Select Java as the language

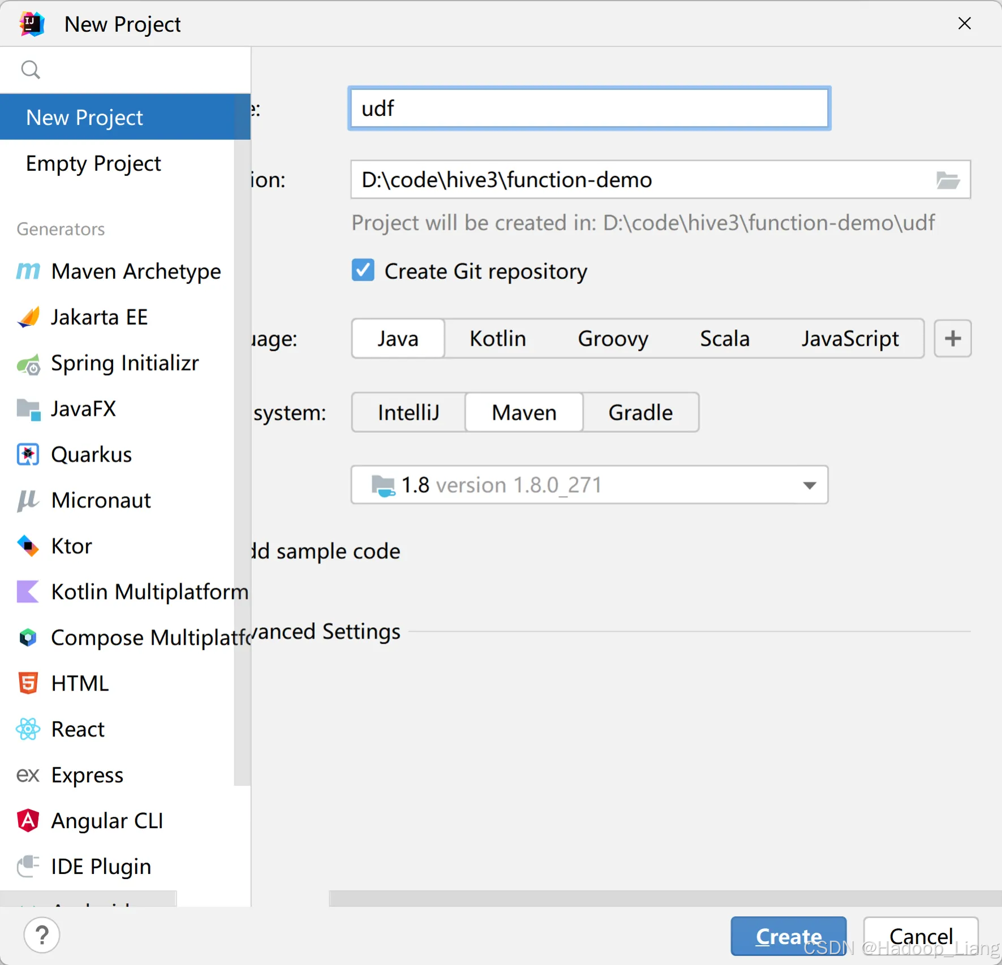coord(398,339)
